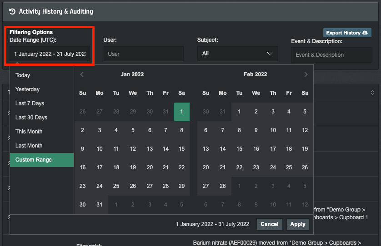Select February 22 in calendar
The height and width of the screenshot is (246, 381).
(239, 167)
